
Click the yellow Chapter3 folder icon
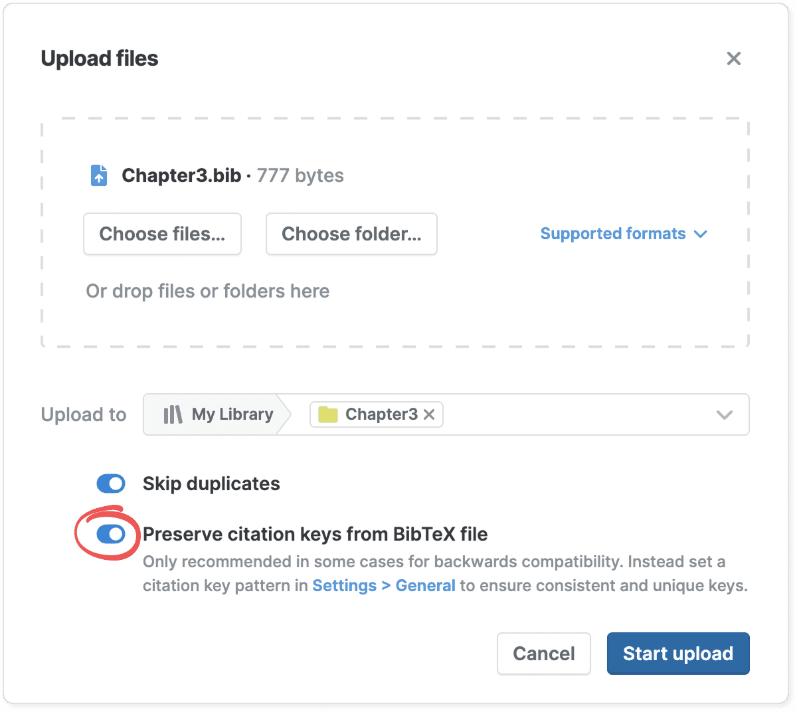click(328, 414)
